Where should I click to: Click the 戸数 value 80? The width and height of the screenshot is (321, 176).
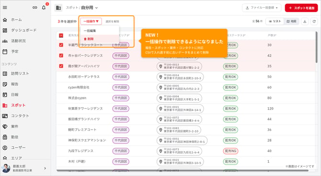point(269,98)
